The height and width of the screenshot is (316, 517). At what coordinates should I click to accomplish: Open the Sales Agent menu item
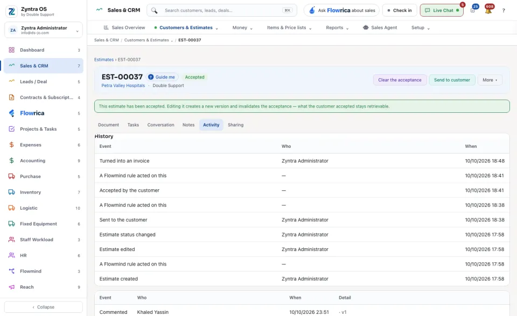pyautogui.click(x=380, y=27)
